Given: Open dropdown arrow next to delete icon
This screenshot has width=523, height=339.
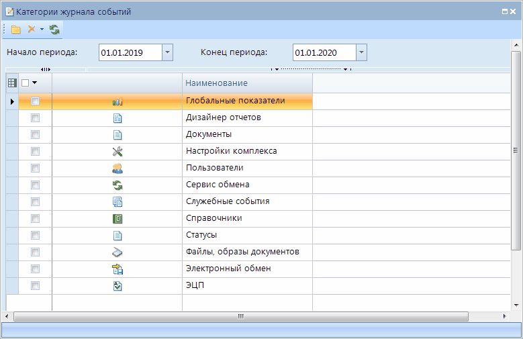Looking at the screenshot, I should [x=42, y=30].
